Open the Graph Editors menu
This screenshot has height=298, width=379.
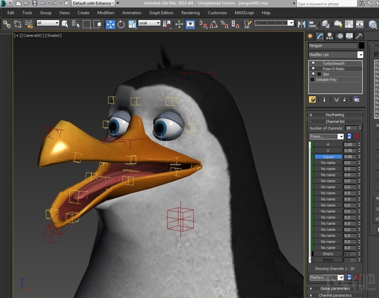pos(161,13)
